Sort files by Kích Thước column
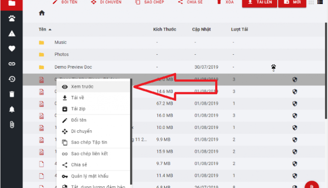328x188 pixels. (x=164, y=29)
